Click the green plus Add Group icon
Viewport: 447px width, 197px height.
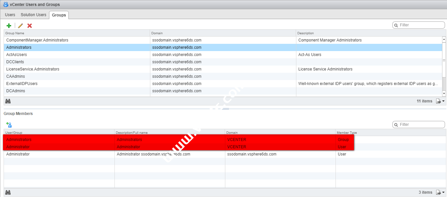coord(9,26)
